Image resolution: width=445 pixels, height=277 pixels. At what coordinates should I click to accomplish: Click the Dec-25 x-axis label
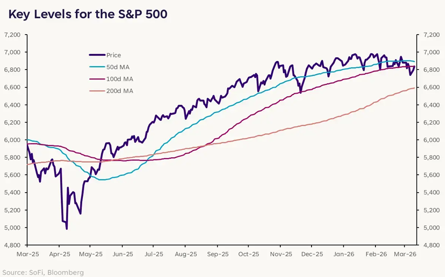(311, 254)
